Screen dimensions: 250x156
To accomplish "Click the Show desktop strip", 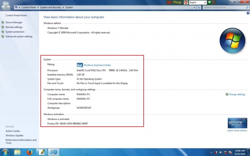I will pos(249,152).
